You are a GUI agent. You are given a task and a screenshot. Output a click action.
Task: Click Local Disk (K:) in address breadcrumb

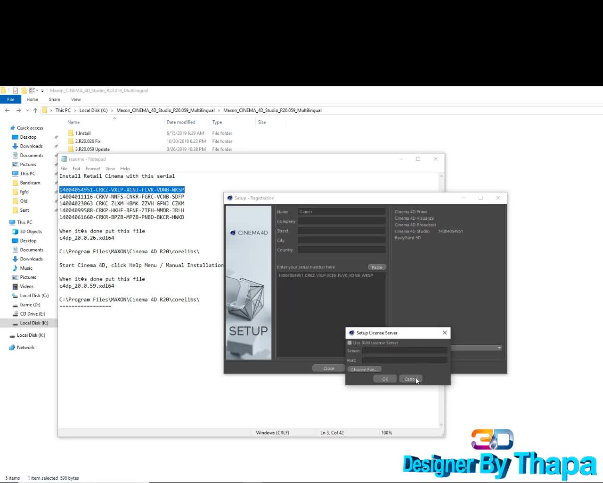93,110
